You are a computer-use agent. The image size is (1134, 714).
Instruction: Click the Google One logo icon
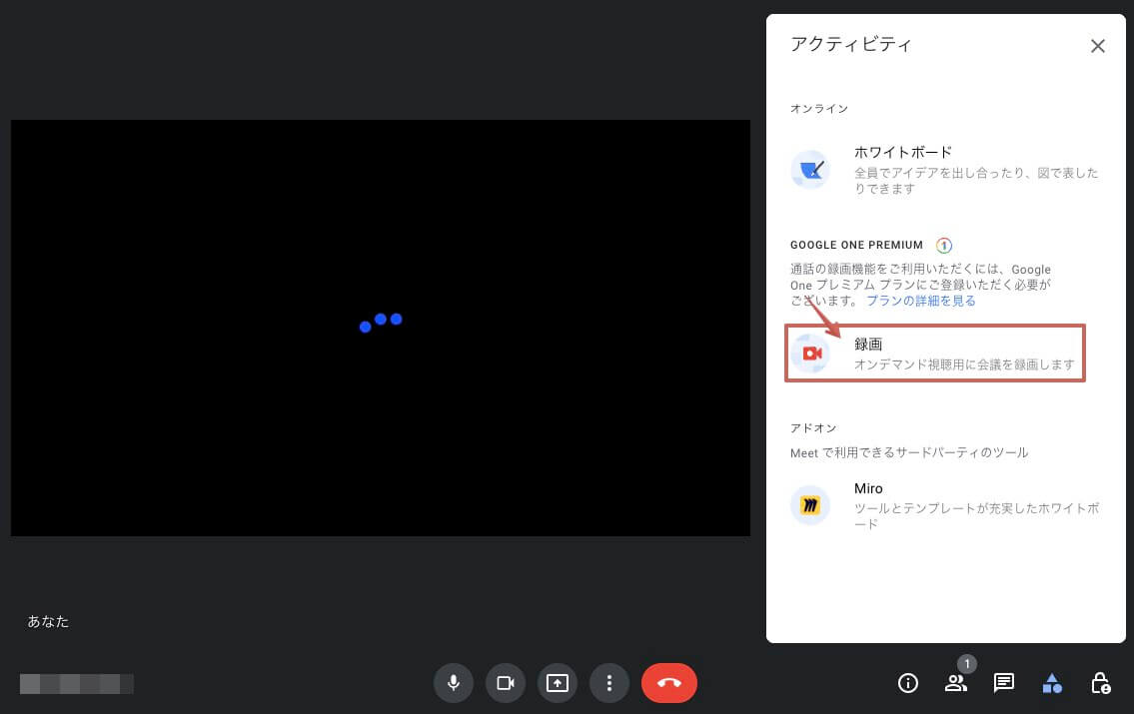(x=944, y=246)
